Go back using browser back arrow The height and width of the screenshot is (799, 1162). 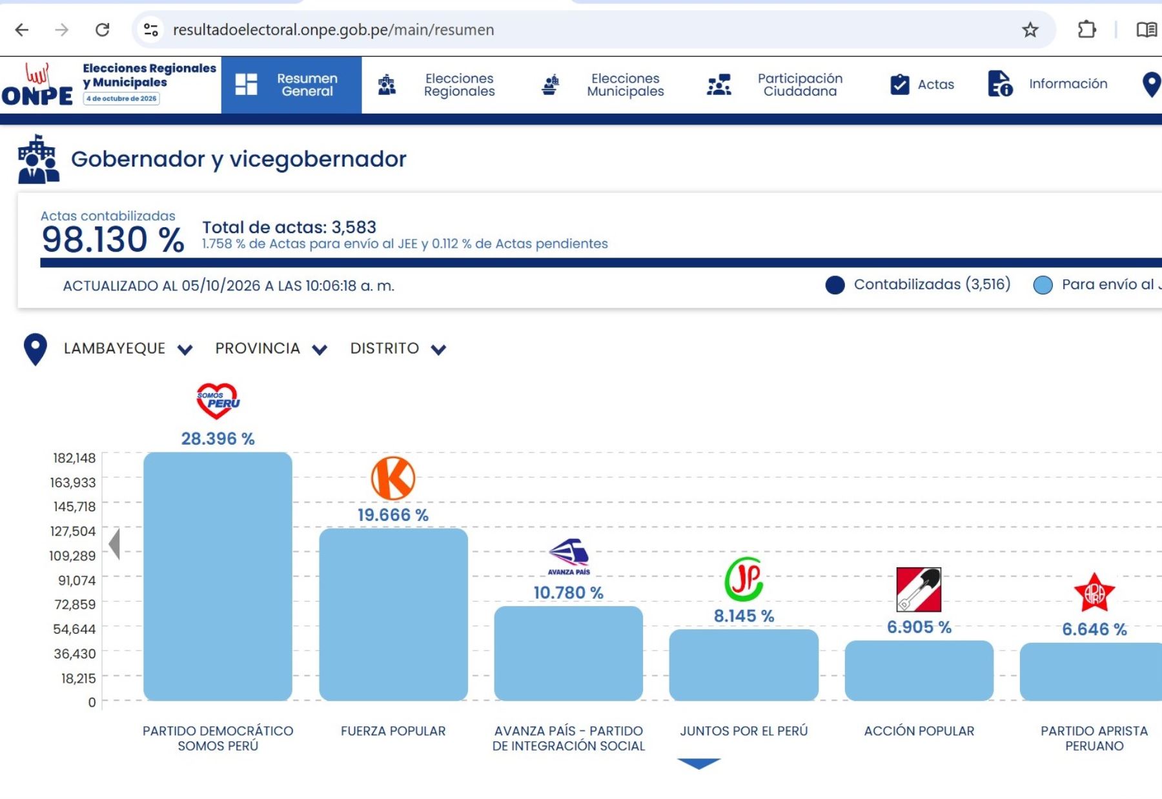pos(22,30)
